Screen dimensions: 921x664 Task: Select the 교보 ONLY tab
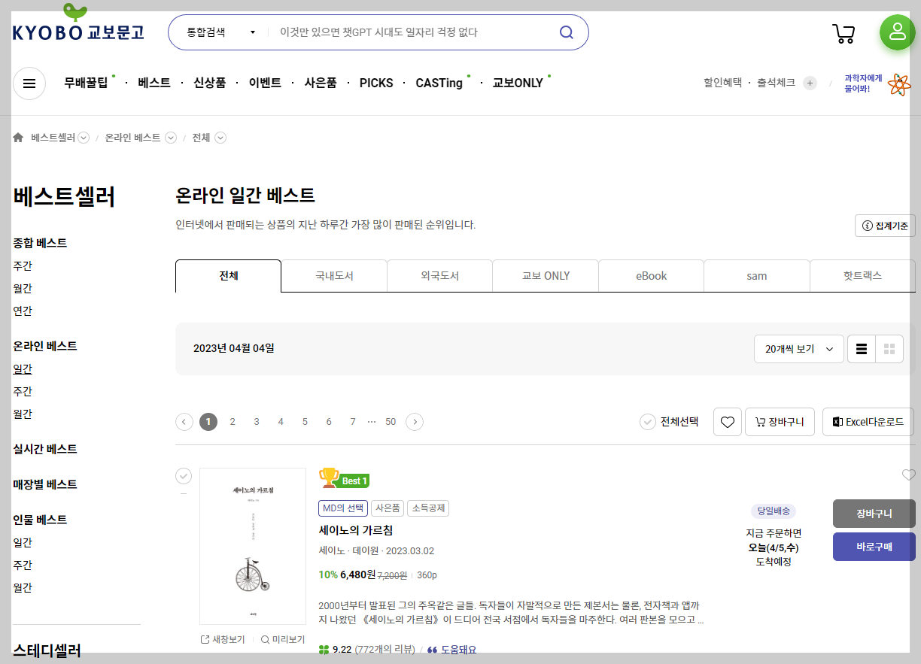[546, 276]
